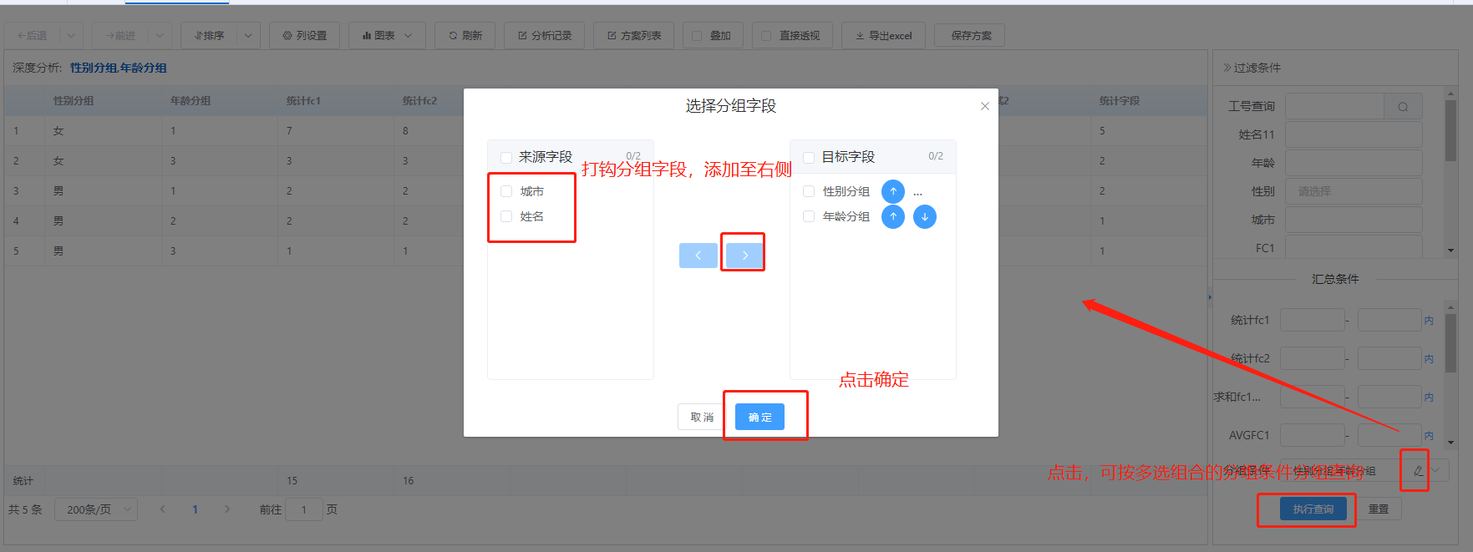Move 性别分组 up in target list
Image resolution: width=1473 pixels, height=552 pixels.
[x=893, y=191]
